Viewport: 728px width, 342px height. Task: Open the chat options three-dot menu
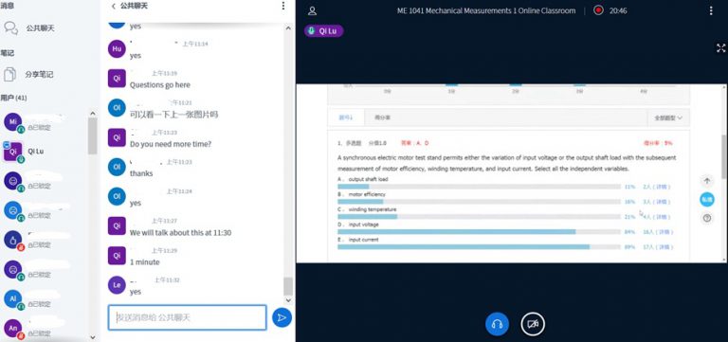[283, 6]
